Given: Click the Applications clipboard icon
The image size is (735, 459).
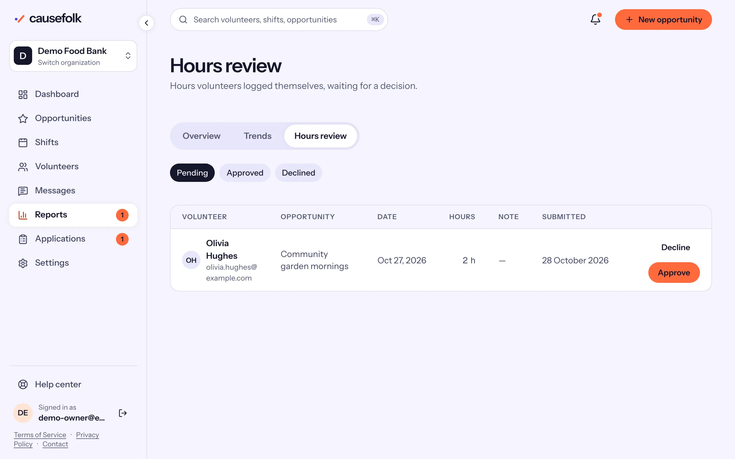Looking at the screenshot, I should [23, 239].
